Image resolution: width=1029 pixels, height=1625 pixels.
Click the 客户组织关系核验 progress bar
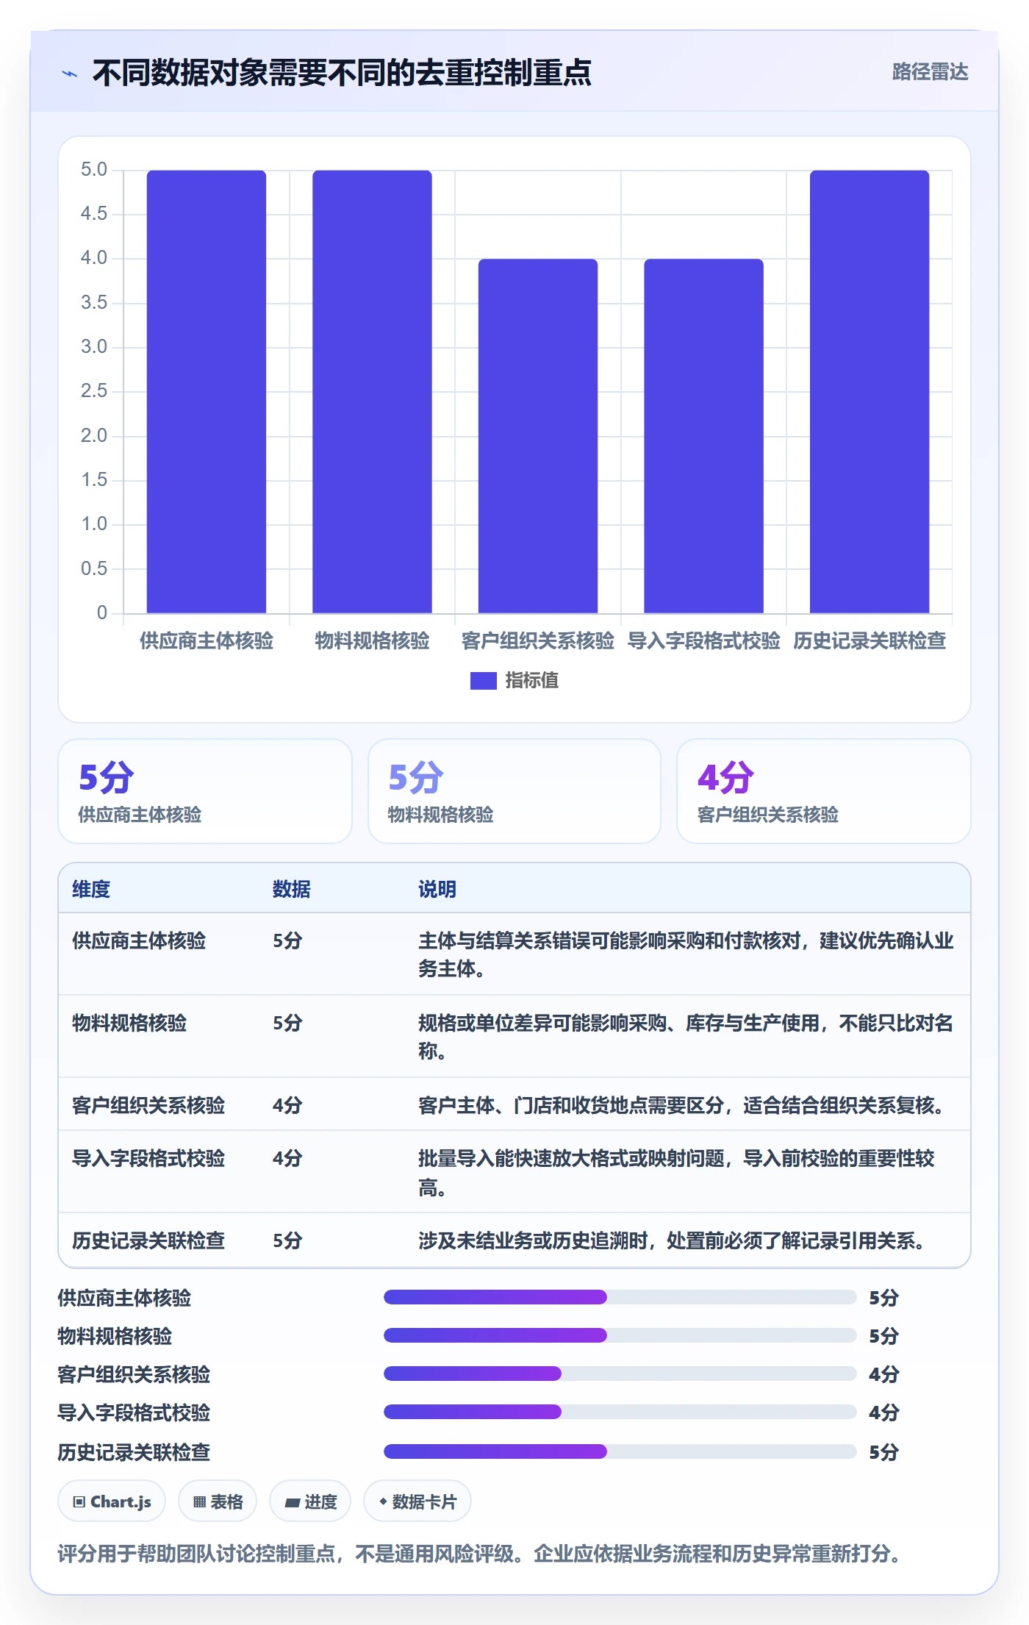tap(620, 1374)
